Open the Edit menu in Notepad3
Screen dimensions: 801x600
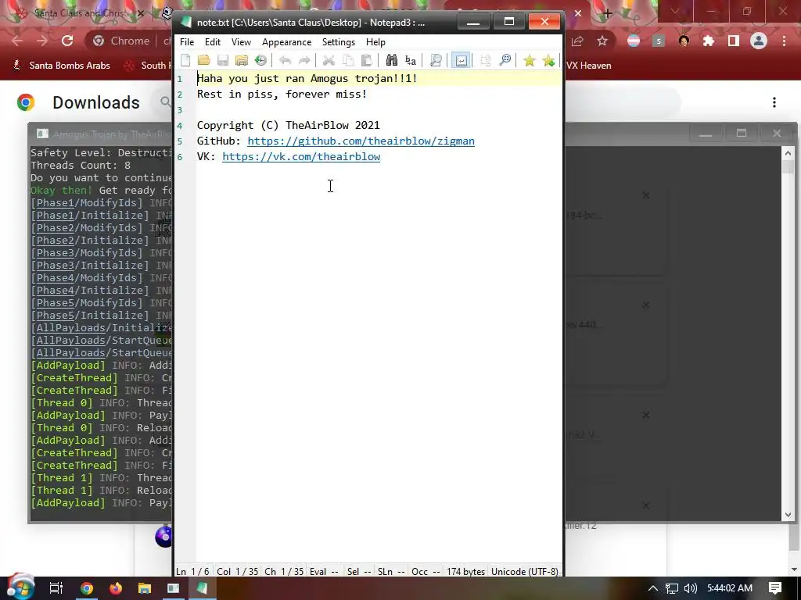coord(213,42)
